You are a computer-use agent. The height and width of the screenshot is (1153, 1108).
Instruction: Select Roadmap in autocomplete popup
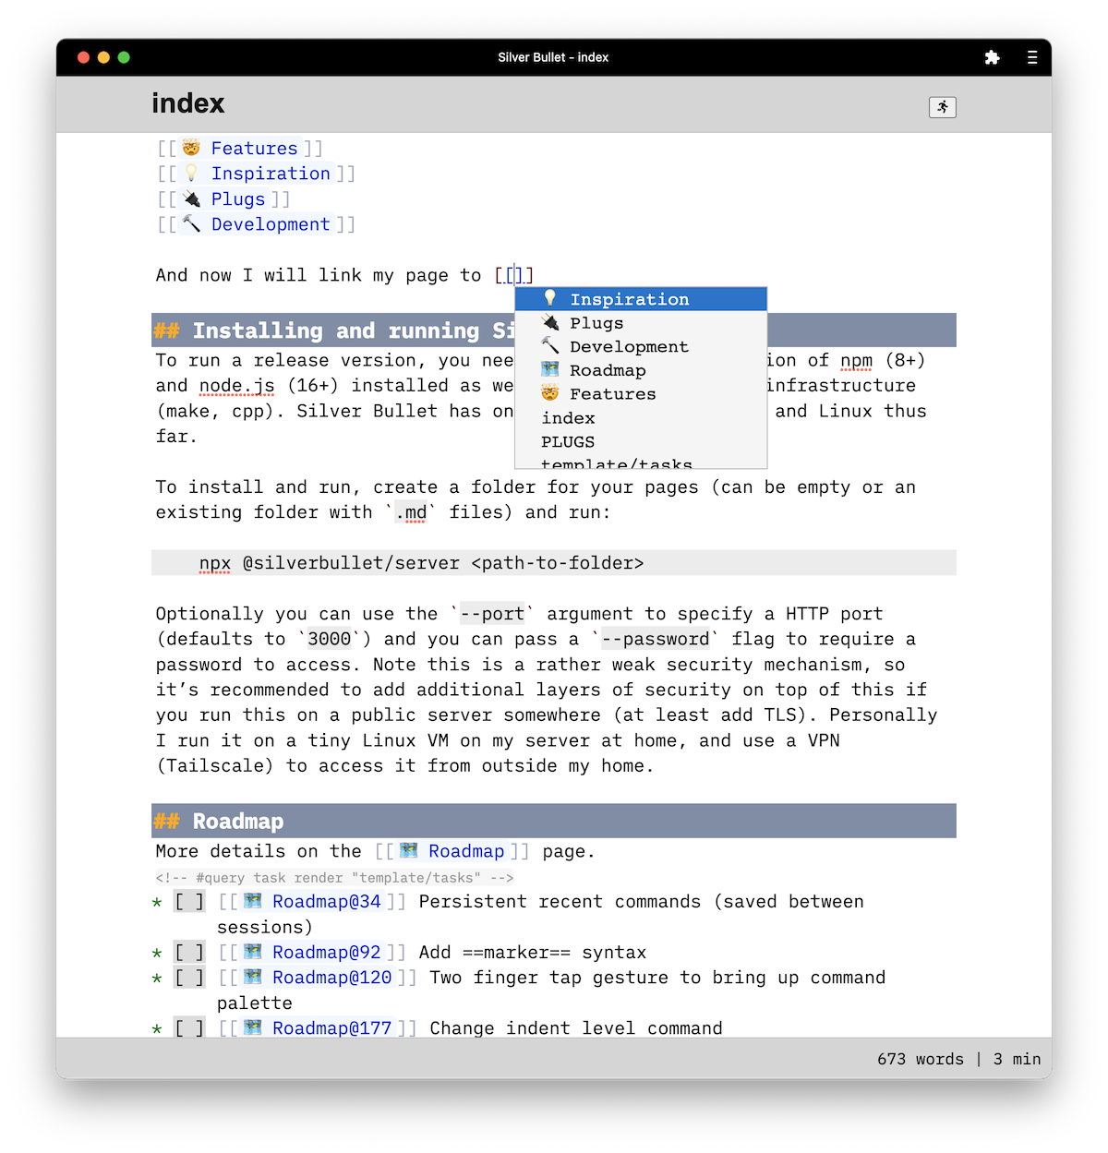pos(641,370)
